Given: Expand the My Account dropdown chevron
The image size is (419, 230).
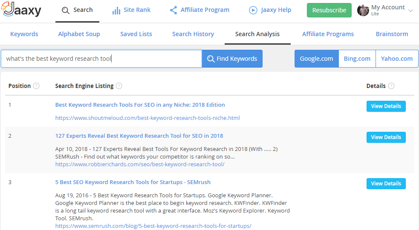Looking at the screenshot, I should point(411,11).
